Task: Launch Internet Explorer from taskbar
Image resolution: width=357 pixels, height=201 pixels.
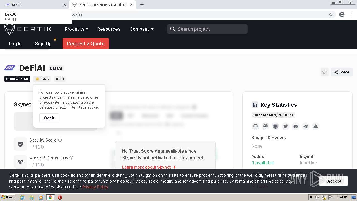Action: (x=22, y=197)
